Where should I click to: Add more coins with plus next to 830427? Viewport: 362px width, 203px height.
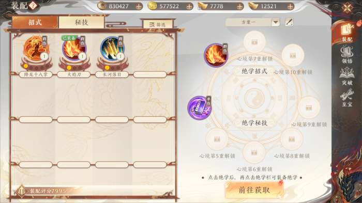(139, 7)
